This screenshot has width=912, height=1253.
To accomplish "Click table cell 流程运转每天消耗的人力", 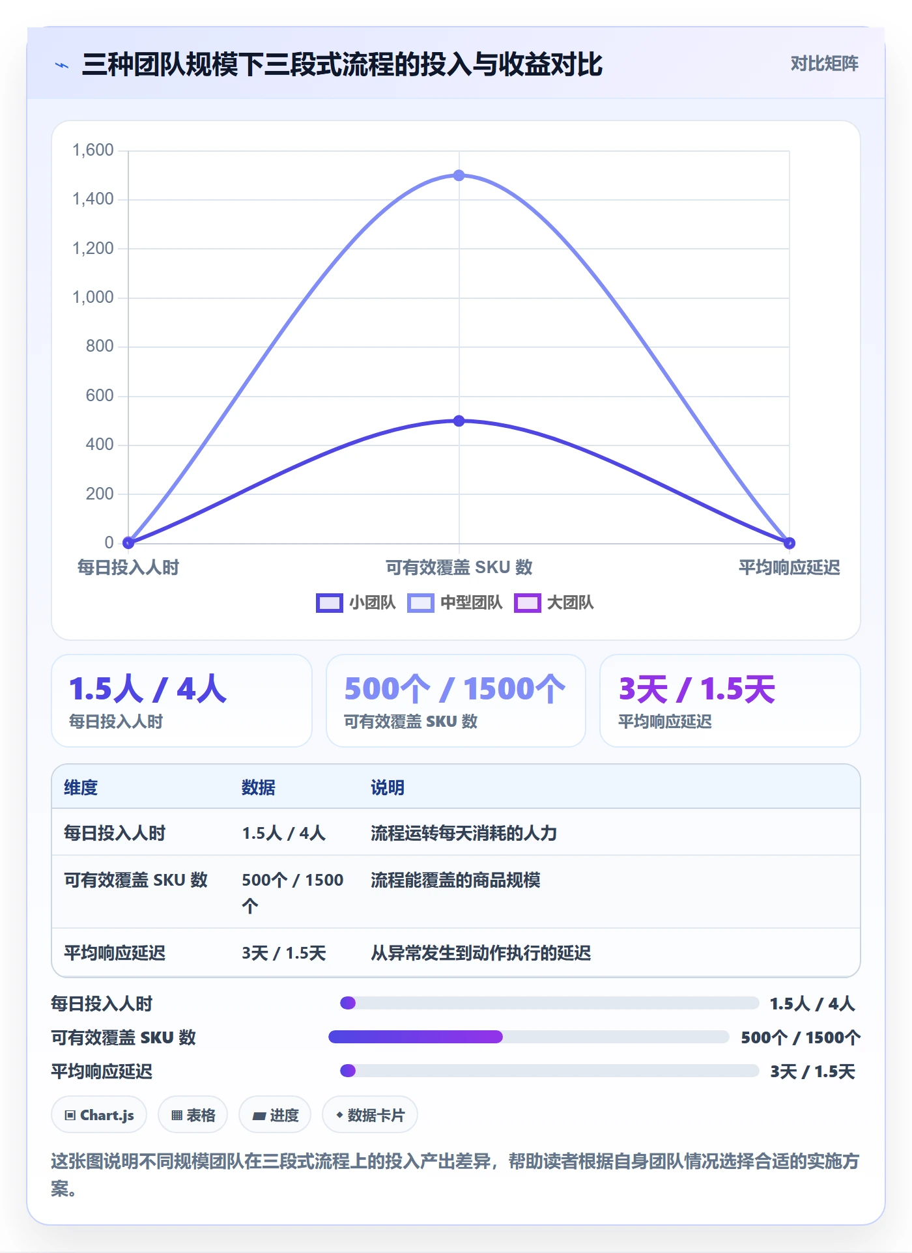I will [464, 833].
